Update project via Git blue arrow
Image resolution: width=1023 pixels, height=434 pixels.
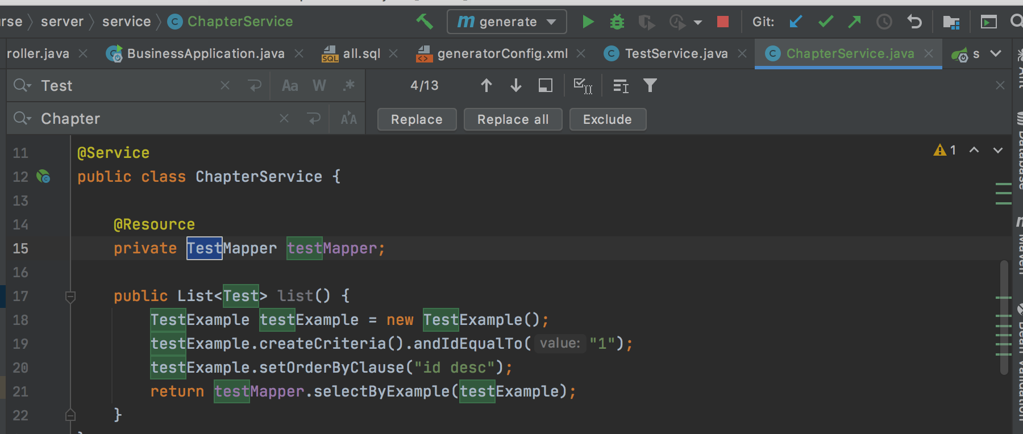[796, 22]
